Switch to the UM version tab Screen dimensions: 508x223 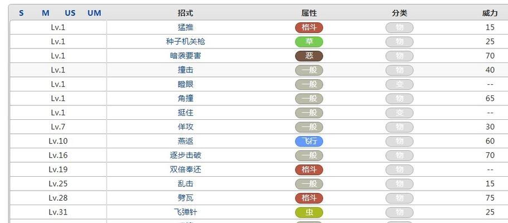(x=94, y=13)
